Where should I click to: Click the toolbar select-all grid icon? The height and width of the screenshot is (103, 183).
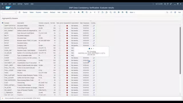(x=83, y=12)
